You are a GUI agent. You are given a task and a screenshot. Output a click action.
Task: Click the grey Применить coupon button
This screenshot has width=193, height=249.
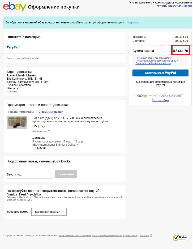point(66,174)
